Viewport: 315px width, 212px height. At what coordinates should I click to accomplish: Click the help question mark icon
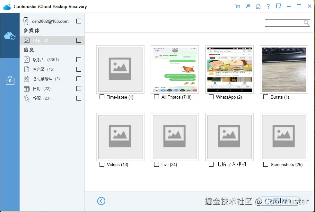(268, 6)
